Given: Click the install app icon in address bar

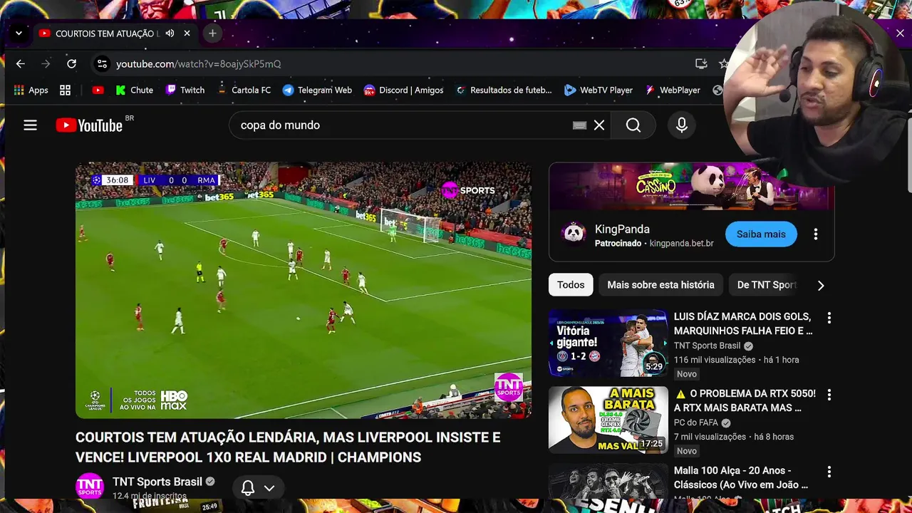Looking at the screenshot, I should (701, 64).
